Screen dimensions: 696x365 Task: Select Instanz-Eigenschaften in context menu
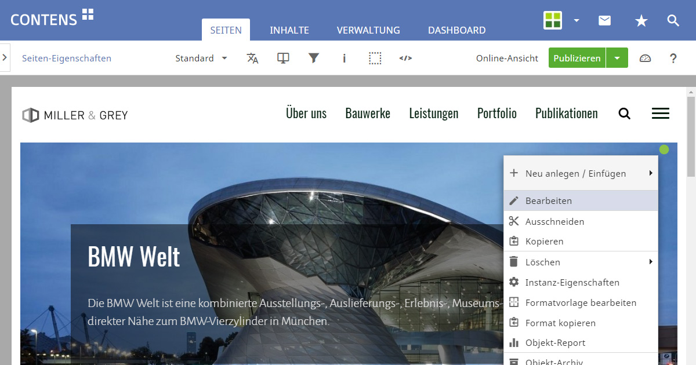click(581, 282)
